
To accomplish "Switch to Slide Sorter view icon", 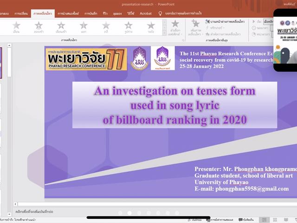I will [275, 220].
